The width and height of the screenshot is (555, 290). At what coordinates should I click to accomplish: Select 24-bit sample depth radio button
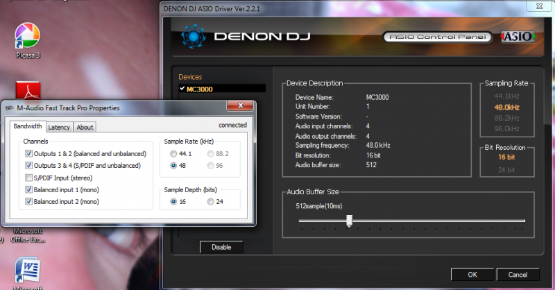211,201
